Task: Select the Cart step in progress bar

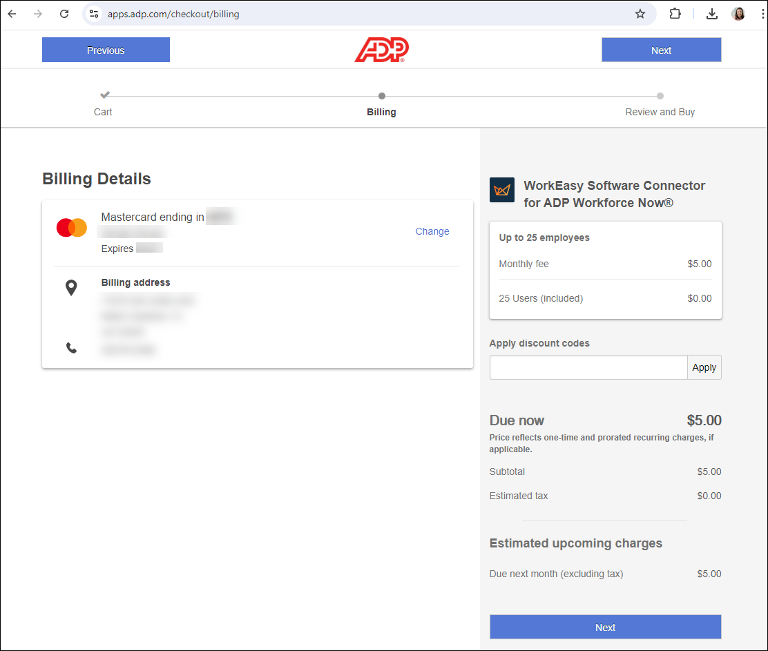Action: (x=104, y=104)
